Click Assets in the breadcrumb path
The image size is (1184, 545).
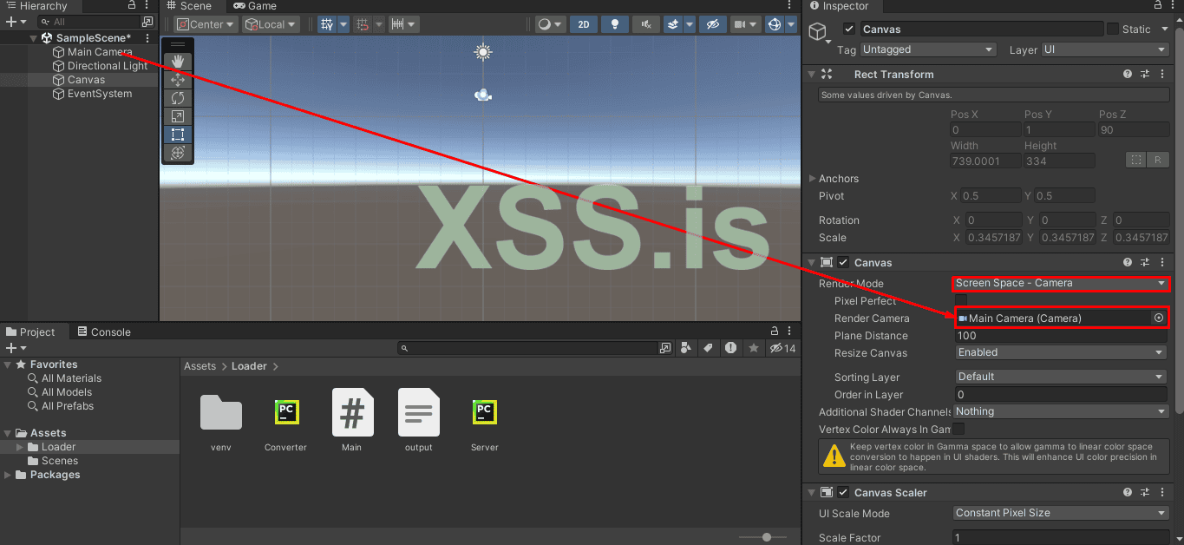coord(200,366)
